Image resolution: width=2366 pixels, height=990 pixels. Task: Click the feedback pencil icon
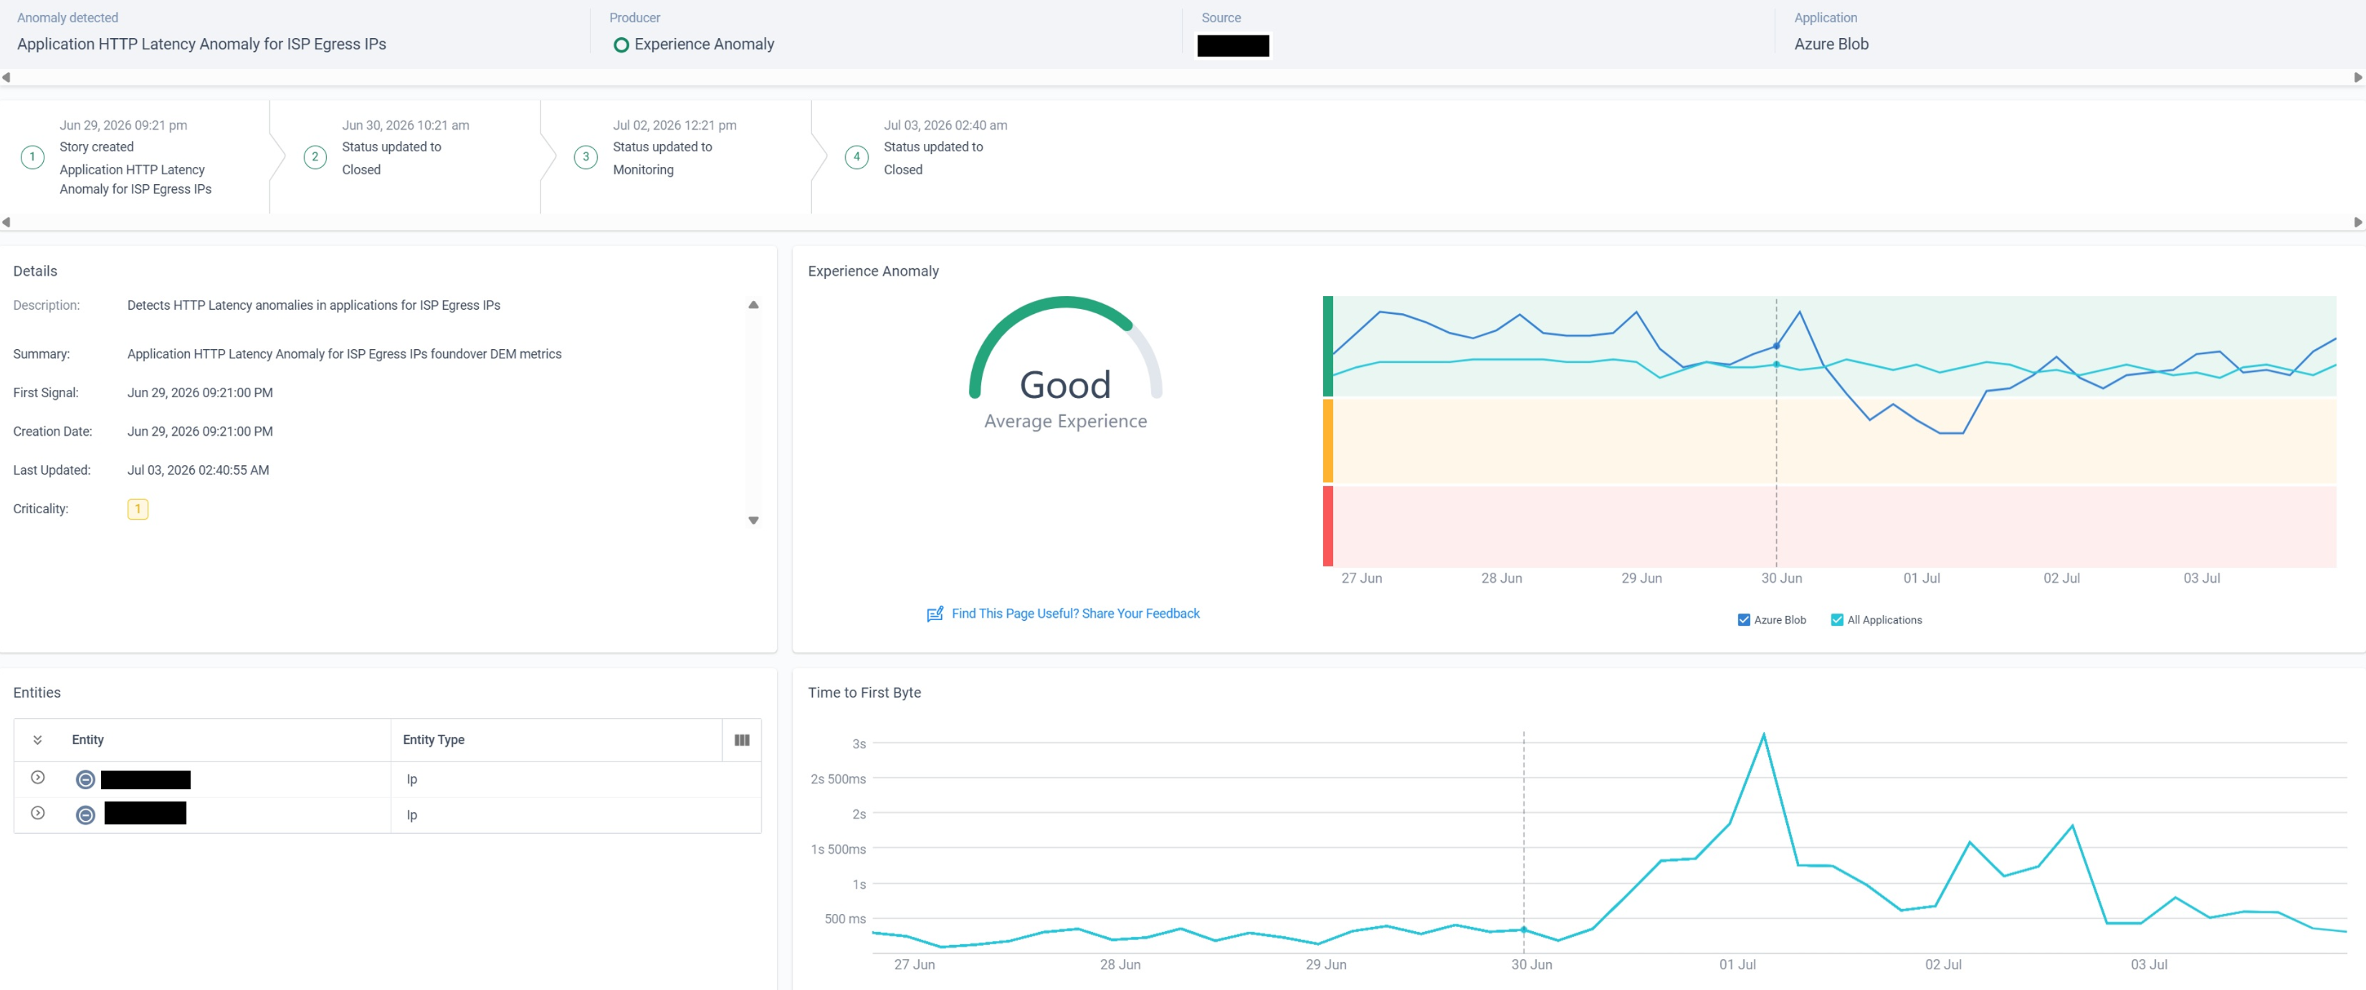934,614
